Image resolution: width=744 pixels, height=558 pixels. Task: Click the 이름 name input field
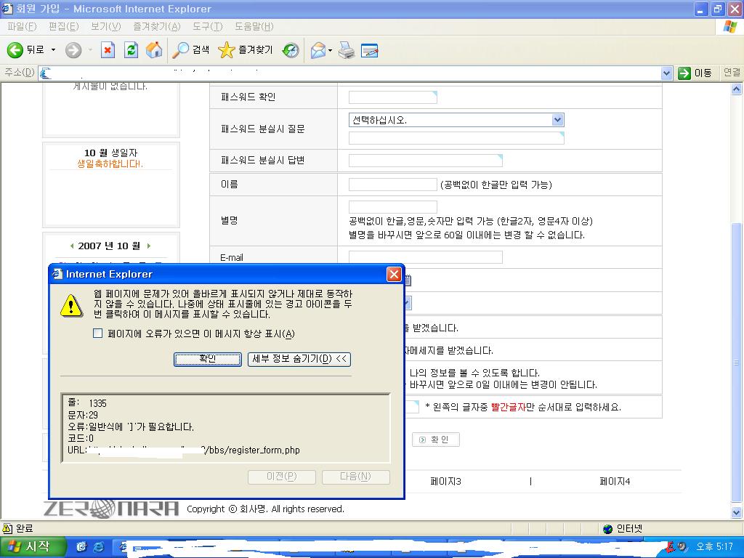pos(392,185)
